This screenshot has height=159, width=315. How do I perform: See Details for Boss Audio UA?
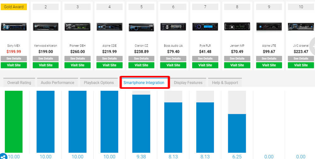[173, 59]
